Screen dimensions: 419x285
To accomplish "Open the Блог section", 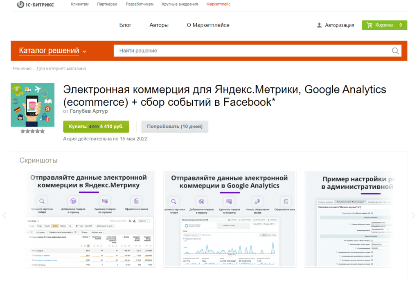I will tap(125, 25).
